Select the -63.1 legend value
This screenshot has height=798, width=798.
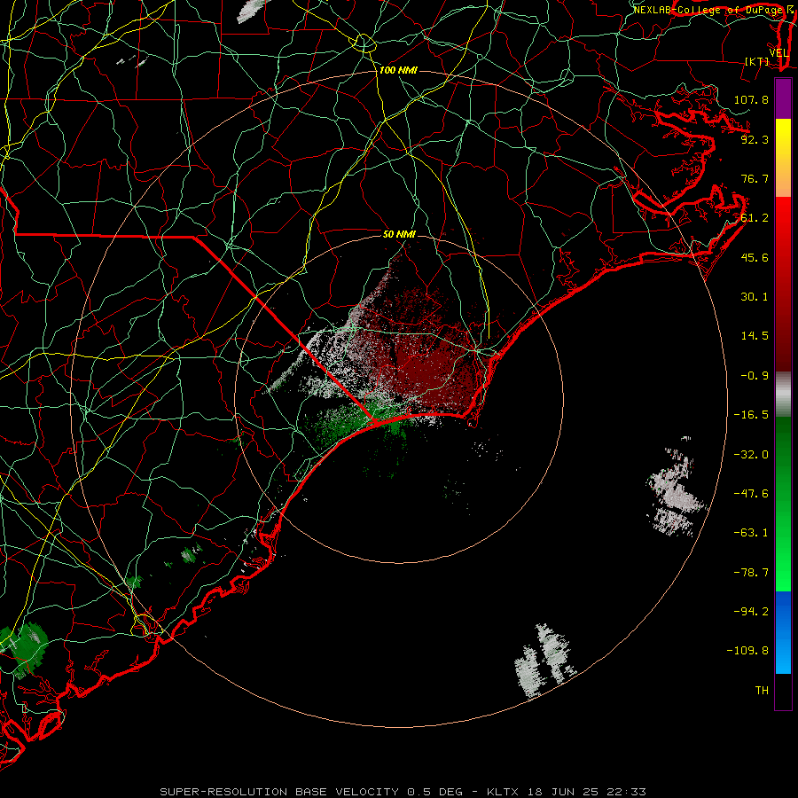(x=751, y=533)
